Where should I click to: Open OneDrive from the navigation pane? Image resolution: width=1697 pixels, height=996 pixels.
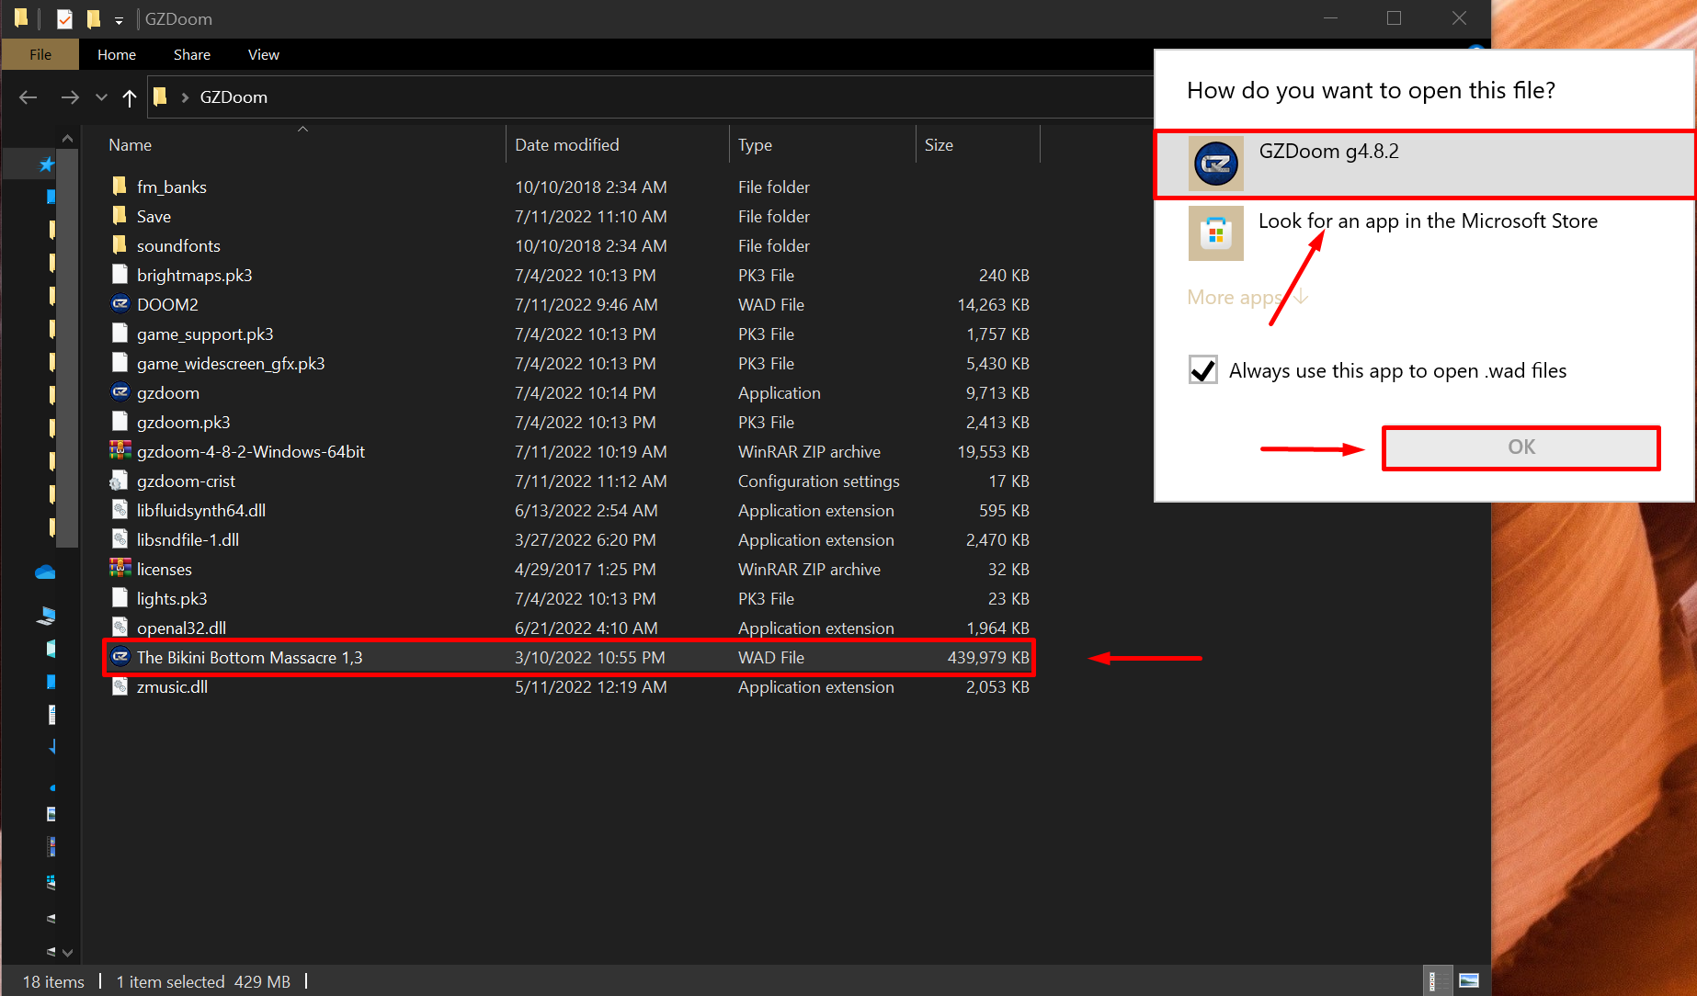click(x=45, y=572)
